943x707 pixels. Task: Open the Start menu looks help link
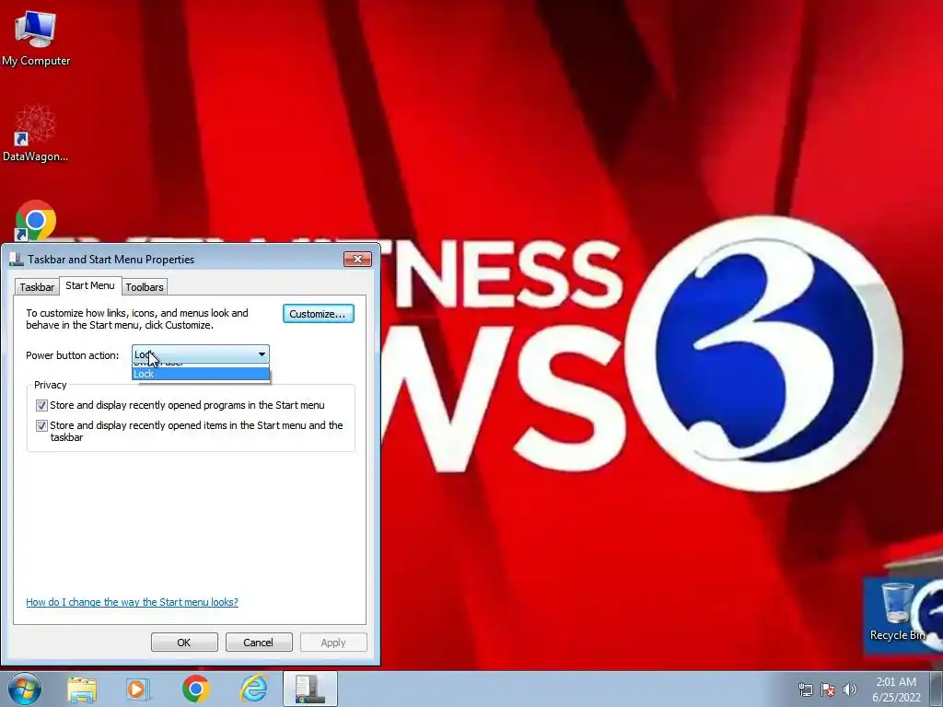pos(132,602)
